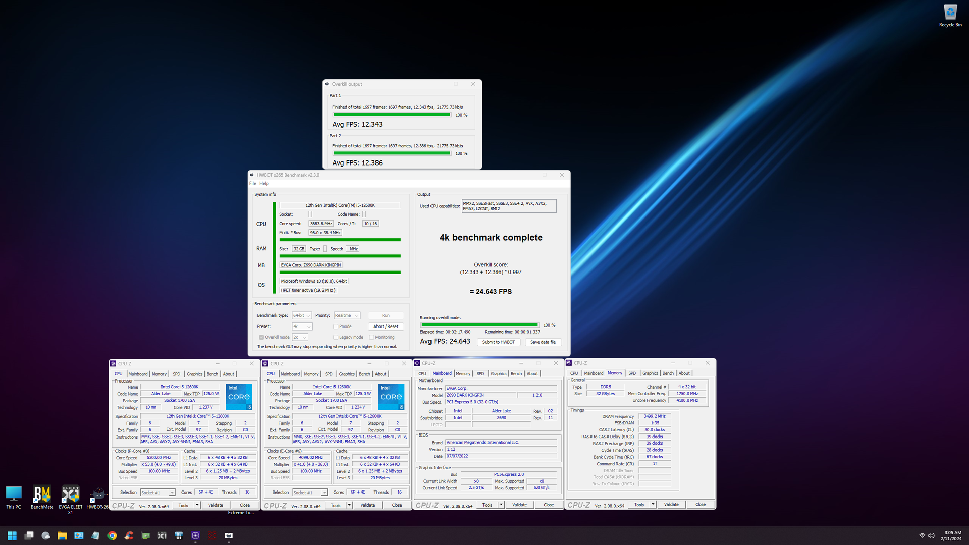
Task: Open the Priority Realtime dropdown
Action: click(x=347, y=315)
